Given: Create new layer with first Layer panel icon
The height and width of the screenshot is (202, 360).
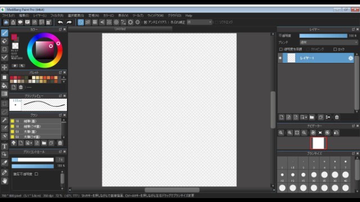Looking at the screenshot, I should [x=281, y=117].
